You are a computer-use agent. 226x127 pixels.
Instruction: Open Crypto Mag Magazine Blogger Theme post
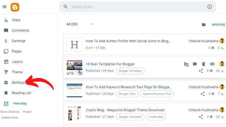125,110
